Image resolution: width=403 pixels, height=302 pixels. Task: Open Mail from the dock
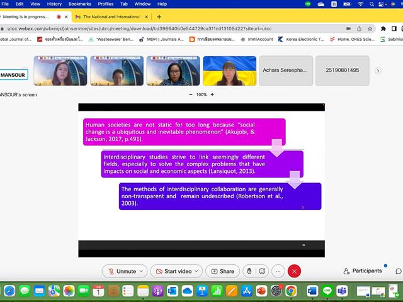click(x=39, y=291)
